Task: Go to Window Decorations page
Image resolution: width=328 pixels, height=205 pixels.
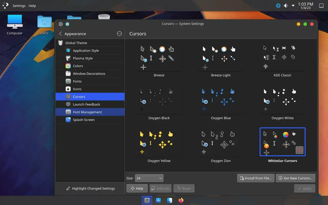Action: 90,74
